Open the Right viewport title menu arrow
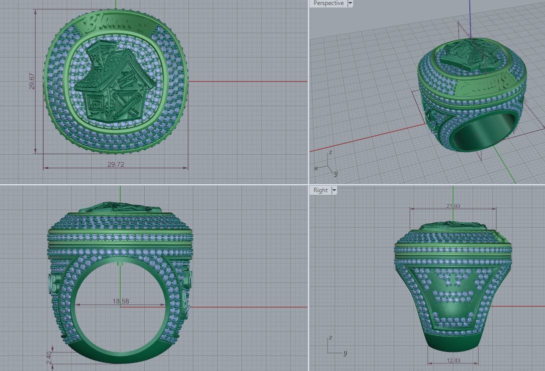Screen dimensions: 545x371 pos(334,190)
